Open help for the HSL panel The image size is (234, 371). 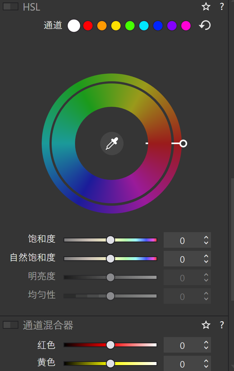pyautogui.click(x=222, y=7)
